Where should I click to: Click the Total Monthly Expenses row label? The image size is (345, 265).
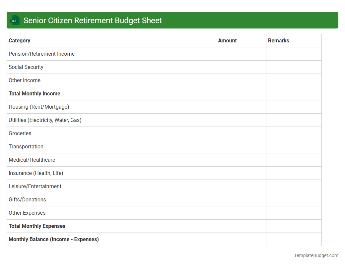click(37, 226)
